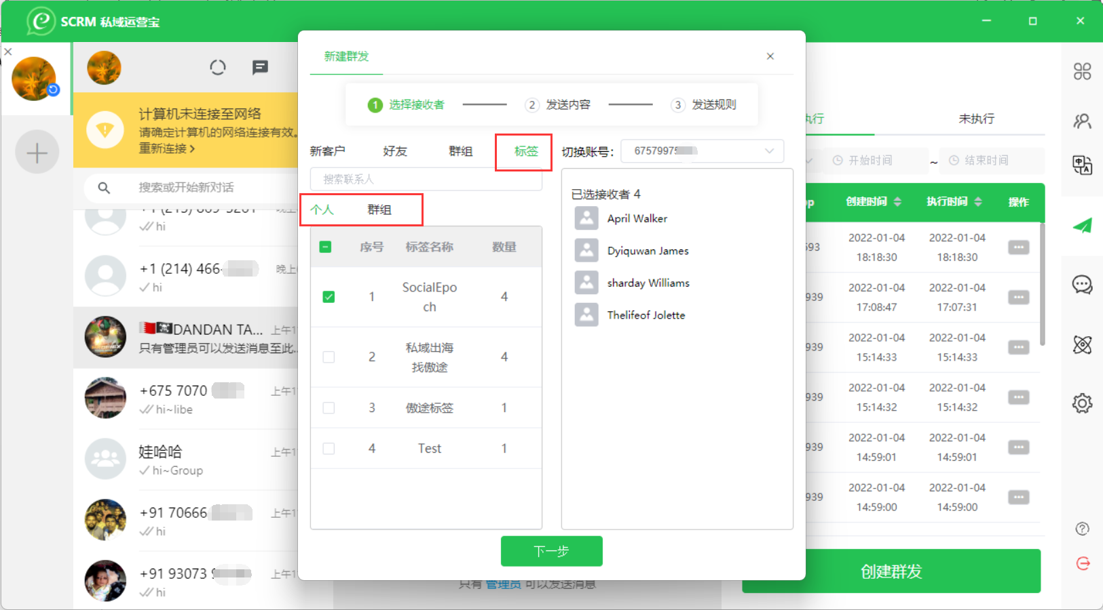Open the +1 (214) 466 chat
The image size is (1103, 610).
(x=186, y=277)
